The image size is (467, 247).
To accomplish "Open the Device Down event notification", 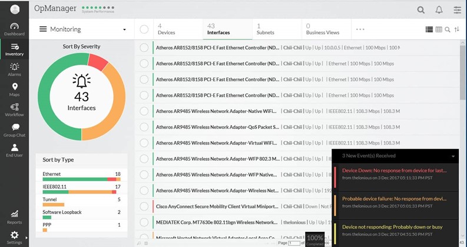I will tap(395, 173).
